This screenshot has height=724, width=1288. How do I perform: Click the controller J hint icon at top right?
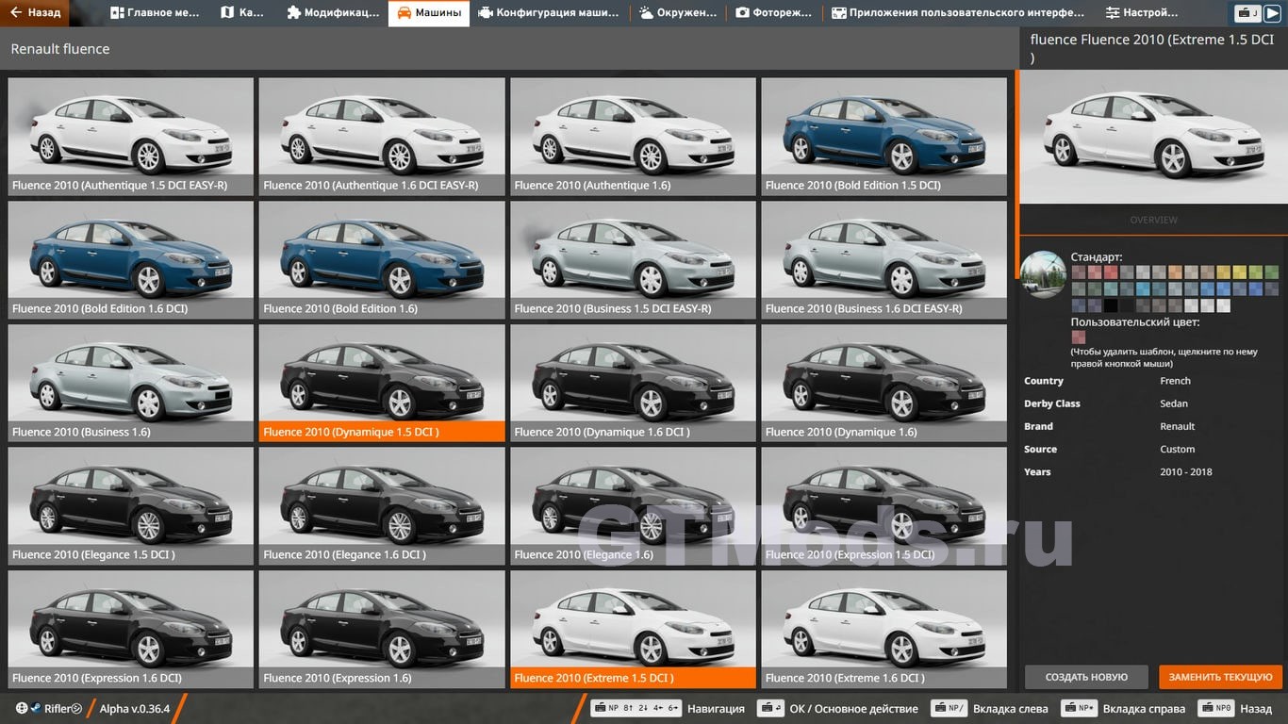coord(1248,13)
